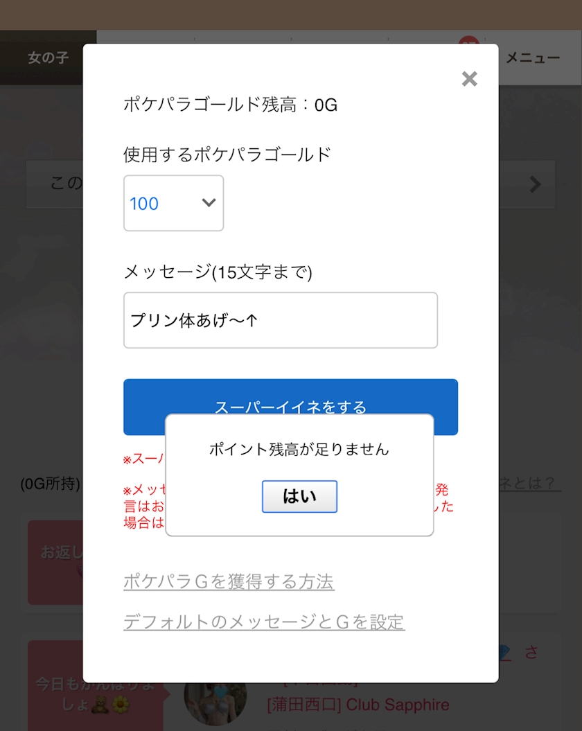582x731 pixels.
Task: Click the ポイント残高が足りません alert text
Action: [x=299, y=450]
